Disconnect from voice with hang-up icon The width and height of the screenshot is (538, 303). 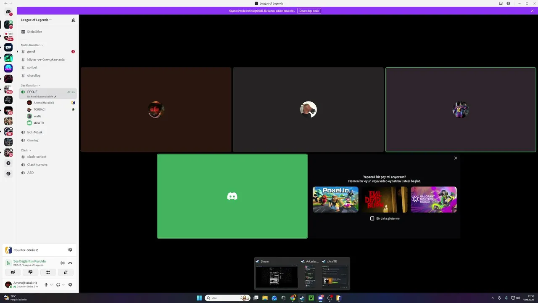pyautogui.click(x=70, y=263)
